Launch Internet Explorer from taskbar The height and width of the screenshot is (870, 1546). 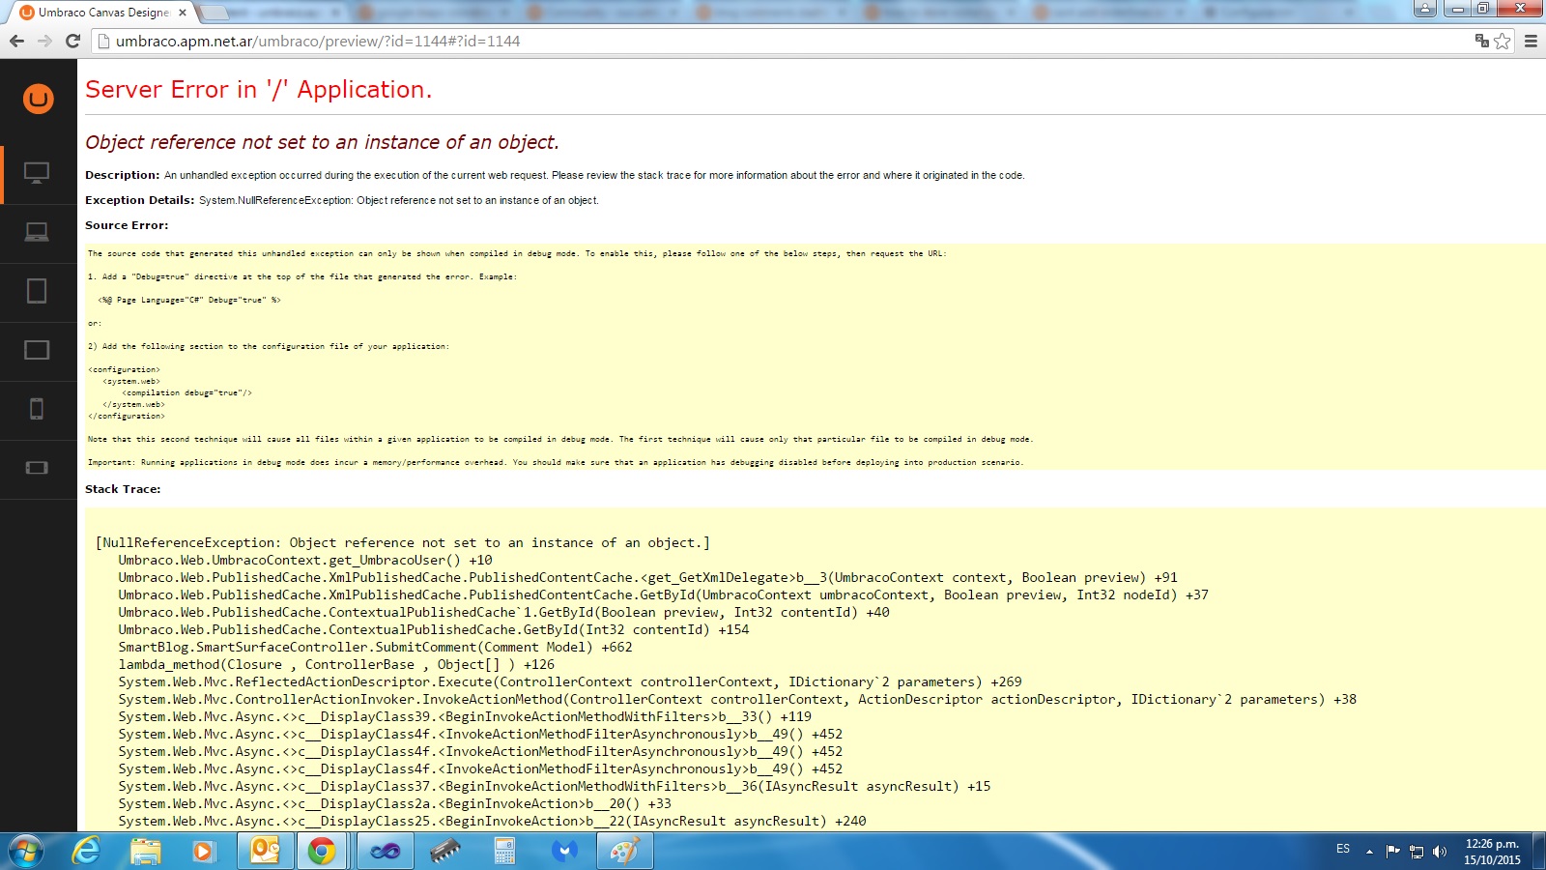click(87, 851)
